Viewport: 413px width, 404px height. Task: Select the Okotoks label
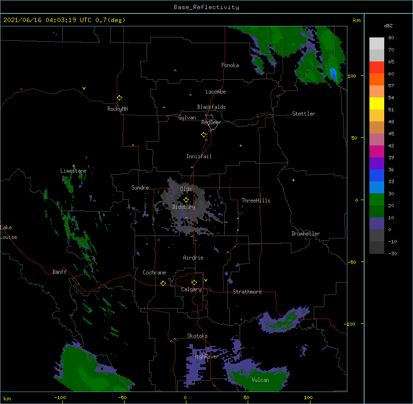197,336
